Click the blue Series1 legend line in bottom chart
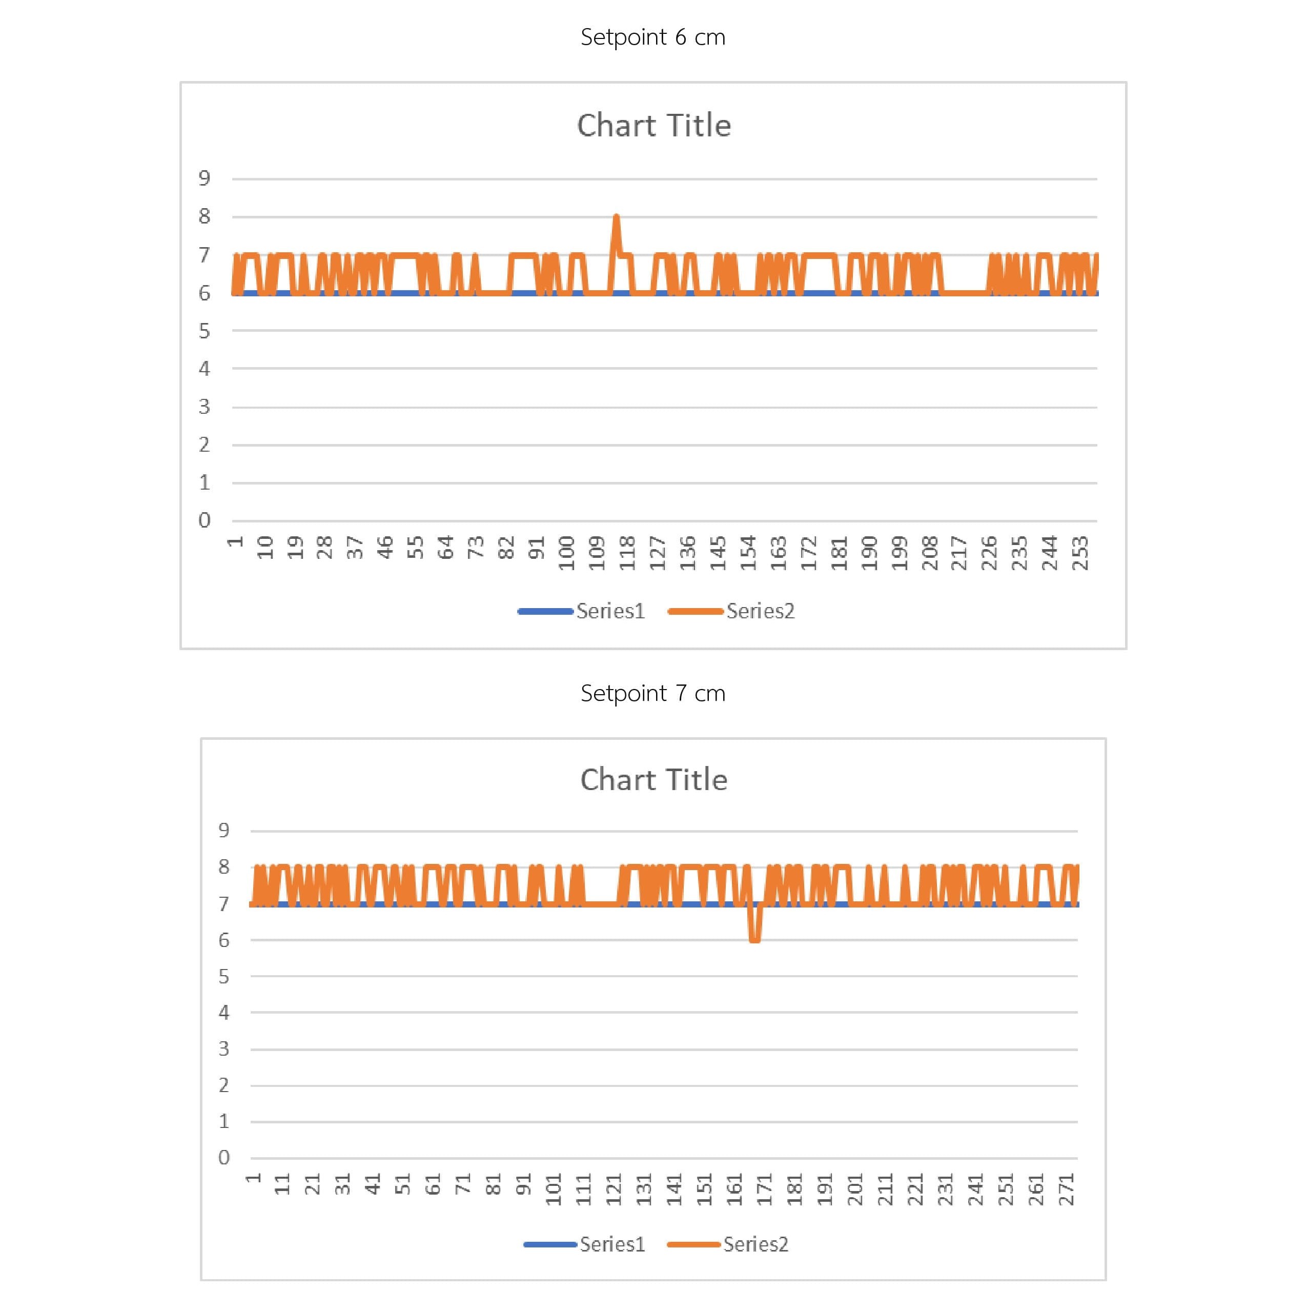 pyautogui.click(x=550, y=1244)
